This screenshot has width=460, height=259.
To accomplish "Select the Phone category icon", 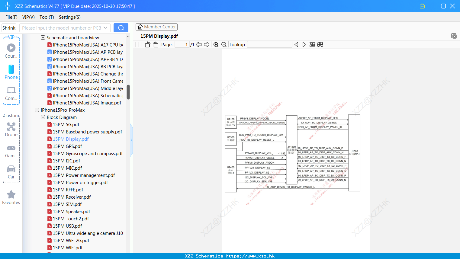I will tap(11, 72).
